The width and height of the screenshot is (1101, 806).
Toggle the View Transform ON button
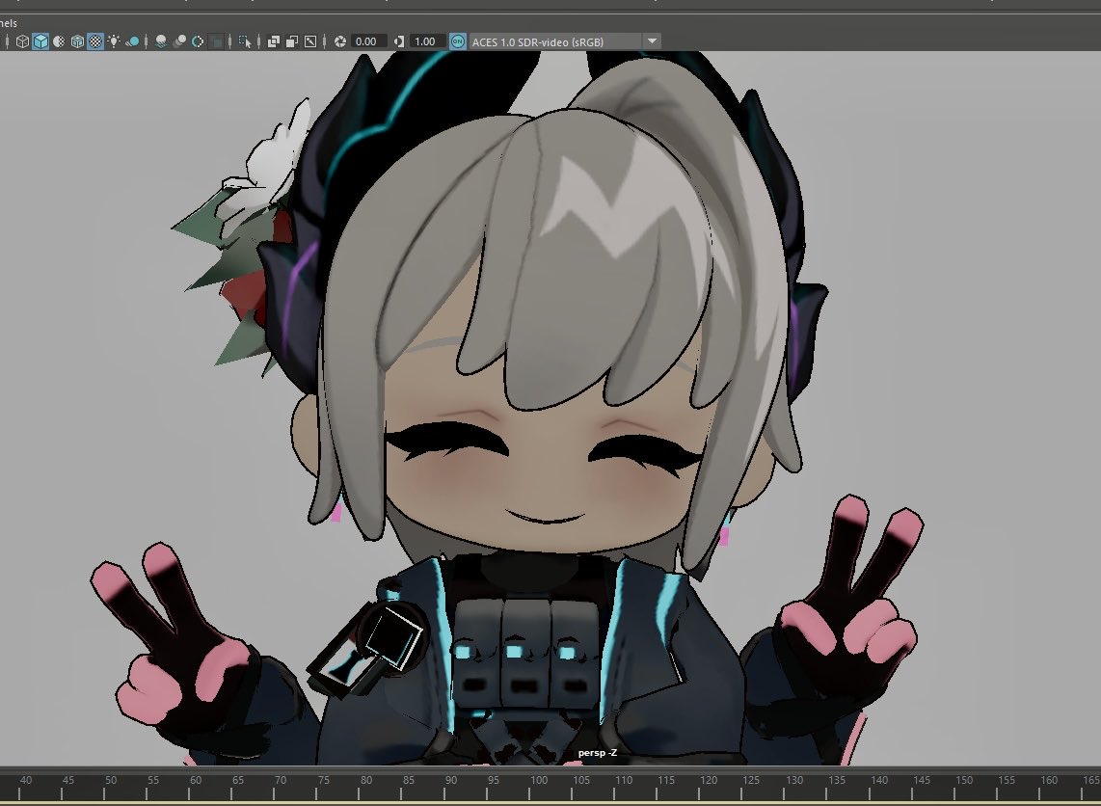(458, 41)
